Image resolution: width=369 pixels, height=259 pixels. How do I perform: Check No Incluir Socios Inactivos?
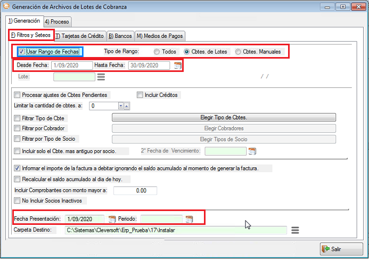click(18, 201)
